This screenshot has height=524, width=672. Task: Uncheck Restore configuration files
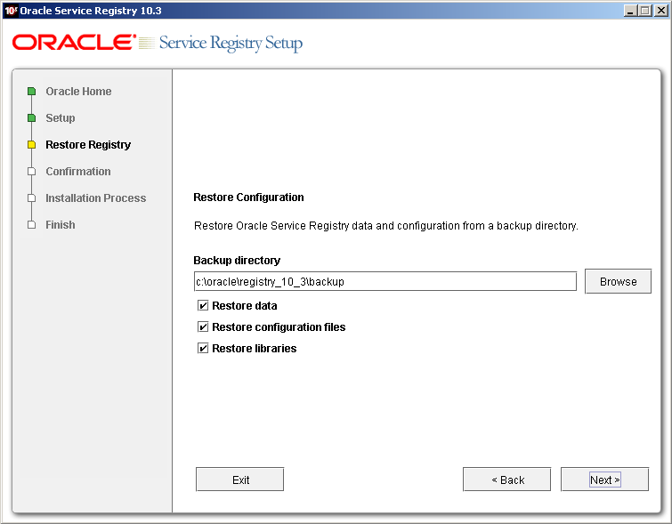point(203,326)
